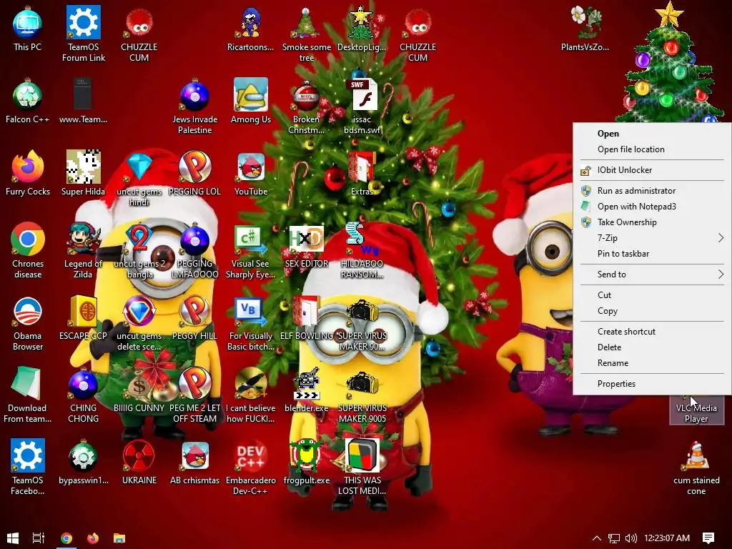
Task: Select the DesktopLig... Christmas tree icon
Action: coord(362,29)
